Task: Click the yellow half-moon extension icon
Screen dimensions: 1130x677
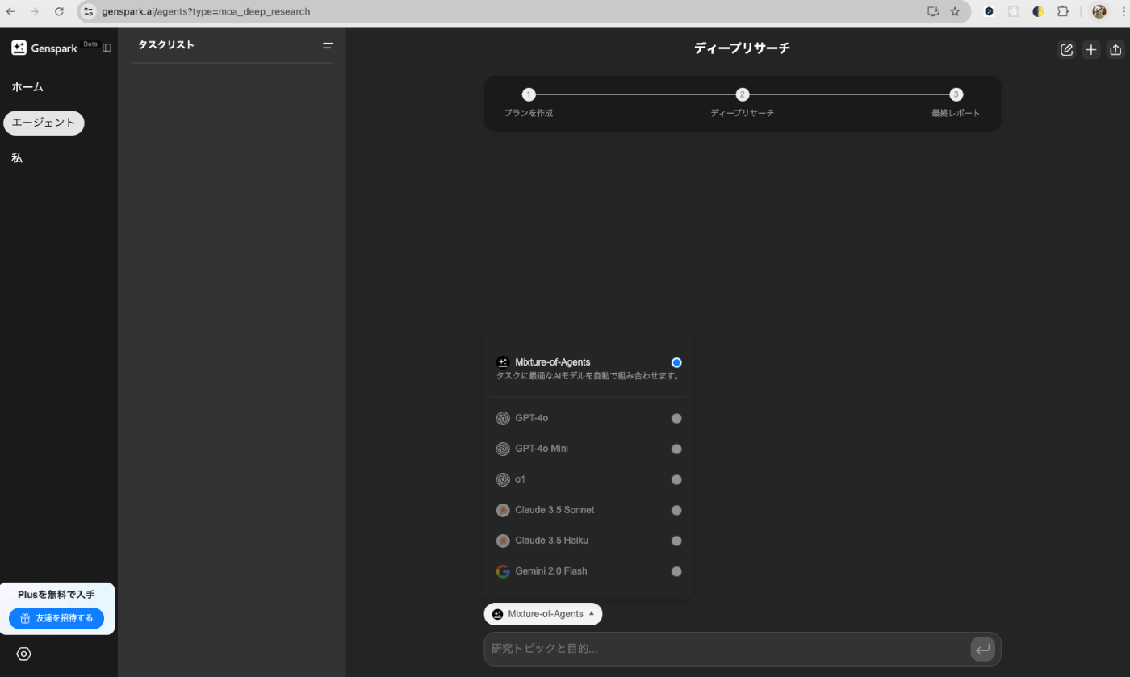Action: pyautogui.click(x=1038, y=11)
